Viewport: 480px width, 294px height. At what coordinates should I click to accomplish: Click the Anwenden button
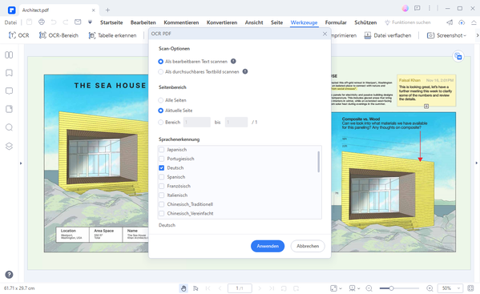click(x=268, y=246)
